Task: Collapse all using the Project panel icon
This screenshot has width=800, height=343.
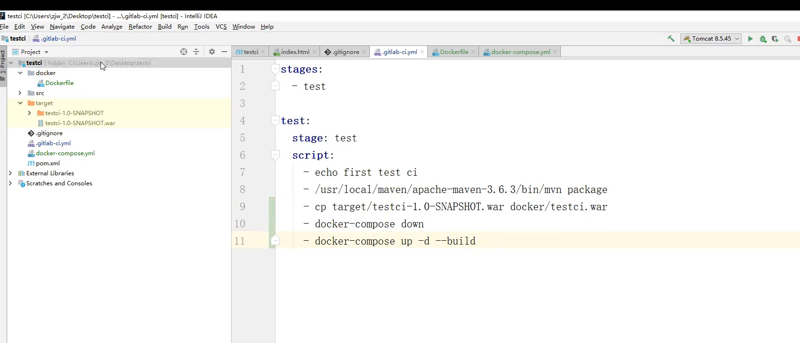Action: [x=196, y=52]
